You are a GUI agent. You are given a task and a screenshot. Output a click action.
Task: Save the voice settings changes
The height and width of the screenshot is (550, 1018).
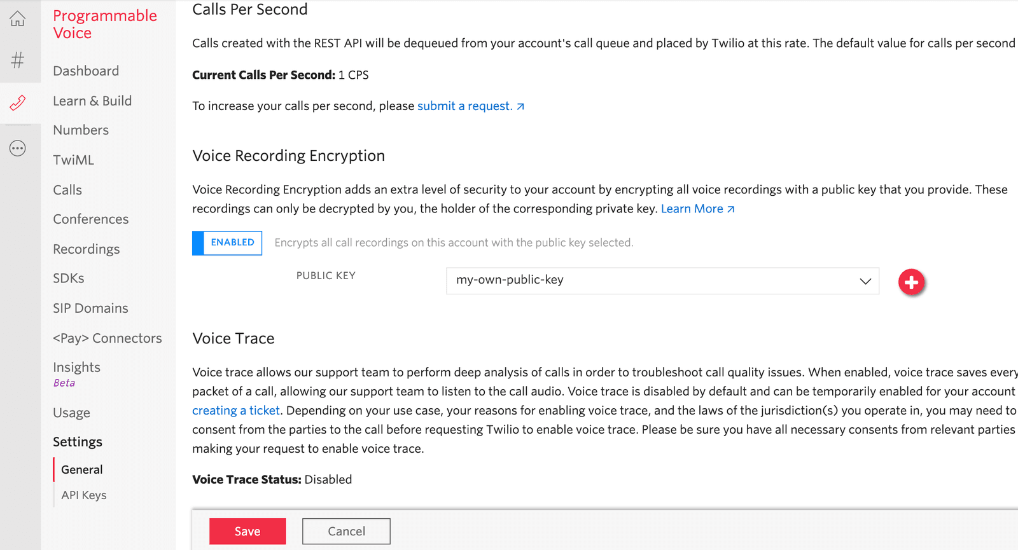(x=247, y=531)
